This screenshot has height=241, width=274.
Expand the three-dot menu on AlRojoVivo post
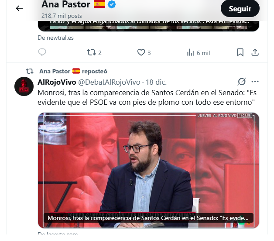[x=255, y=82]
